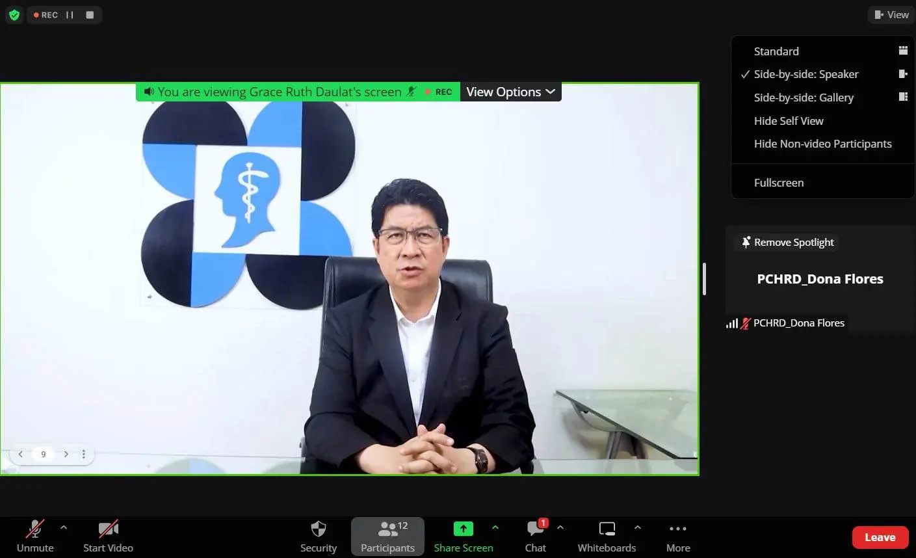The width and height of the screenshot is (916, 558).
Task: Select the Standard view layout
Action: [x=823, y=51]
